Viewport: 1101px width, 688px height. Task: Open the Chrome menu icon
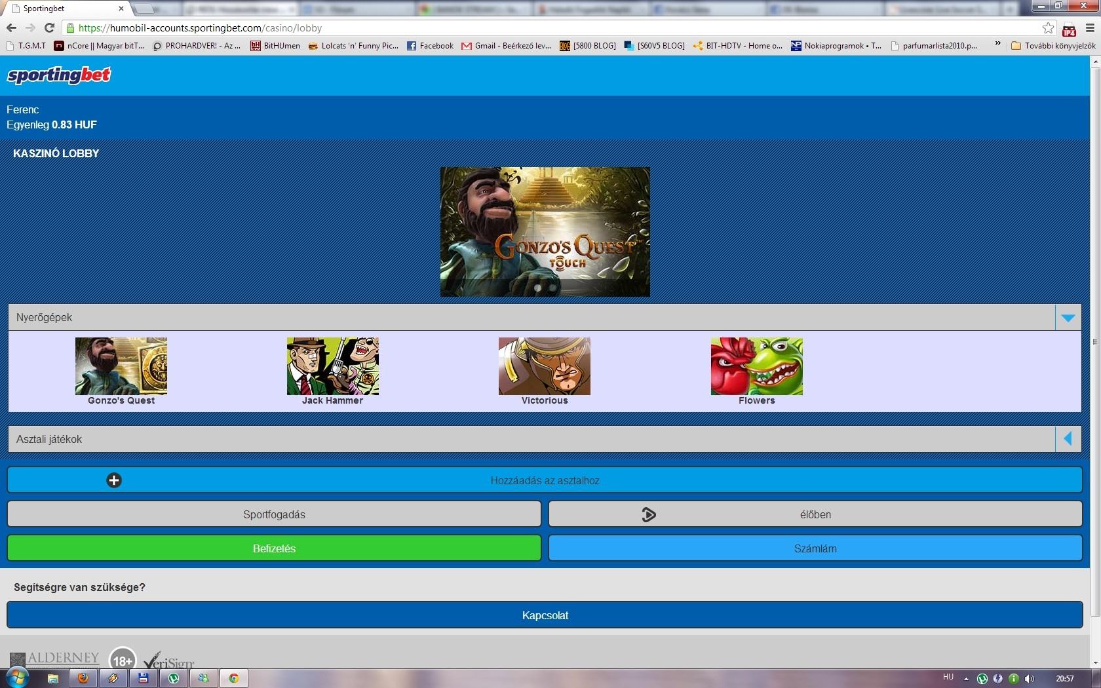[1090, 28]
